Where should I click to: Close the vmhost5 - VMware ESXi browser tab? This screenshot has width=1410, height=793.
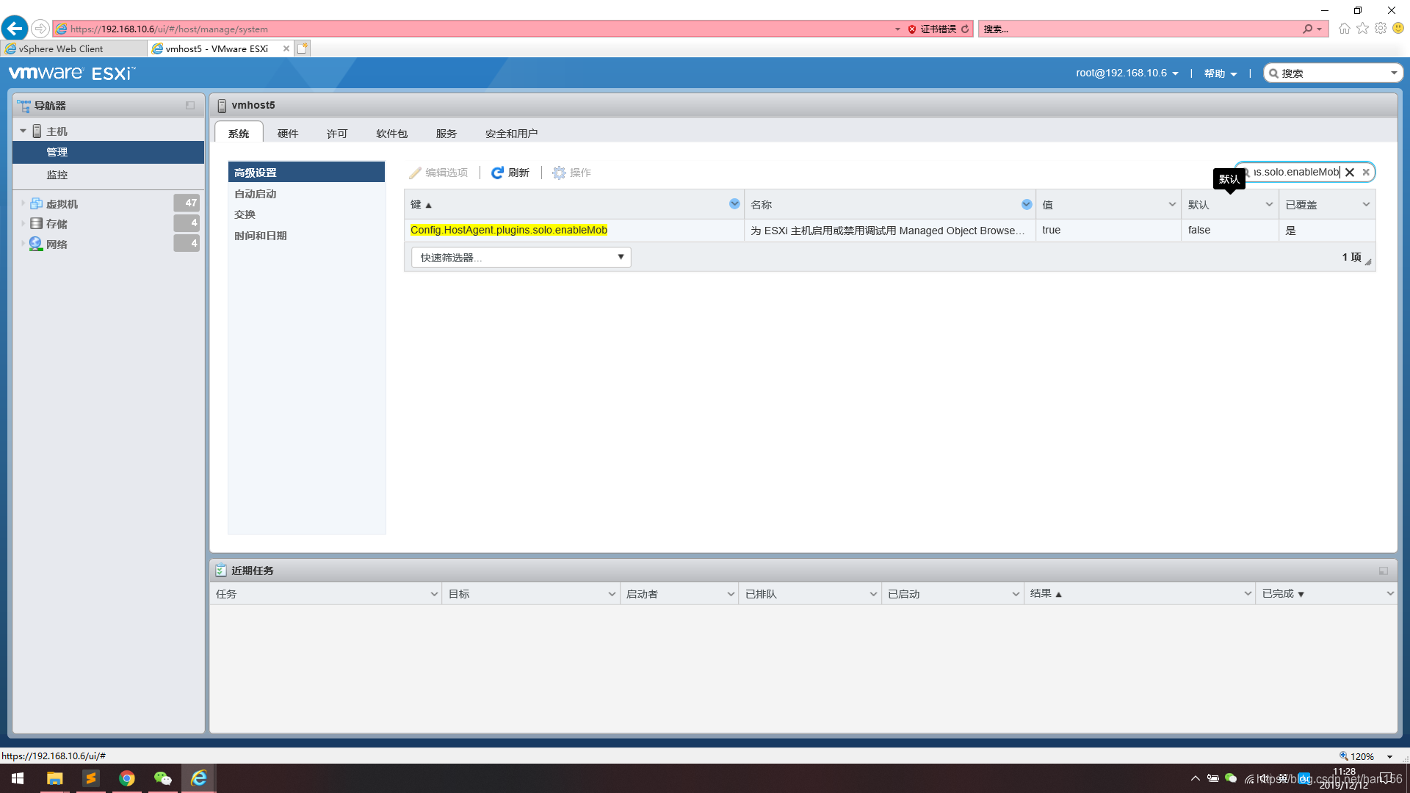coord(286,48)
